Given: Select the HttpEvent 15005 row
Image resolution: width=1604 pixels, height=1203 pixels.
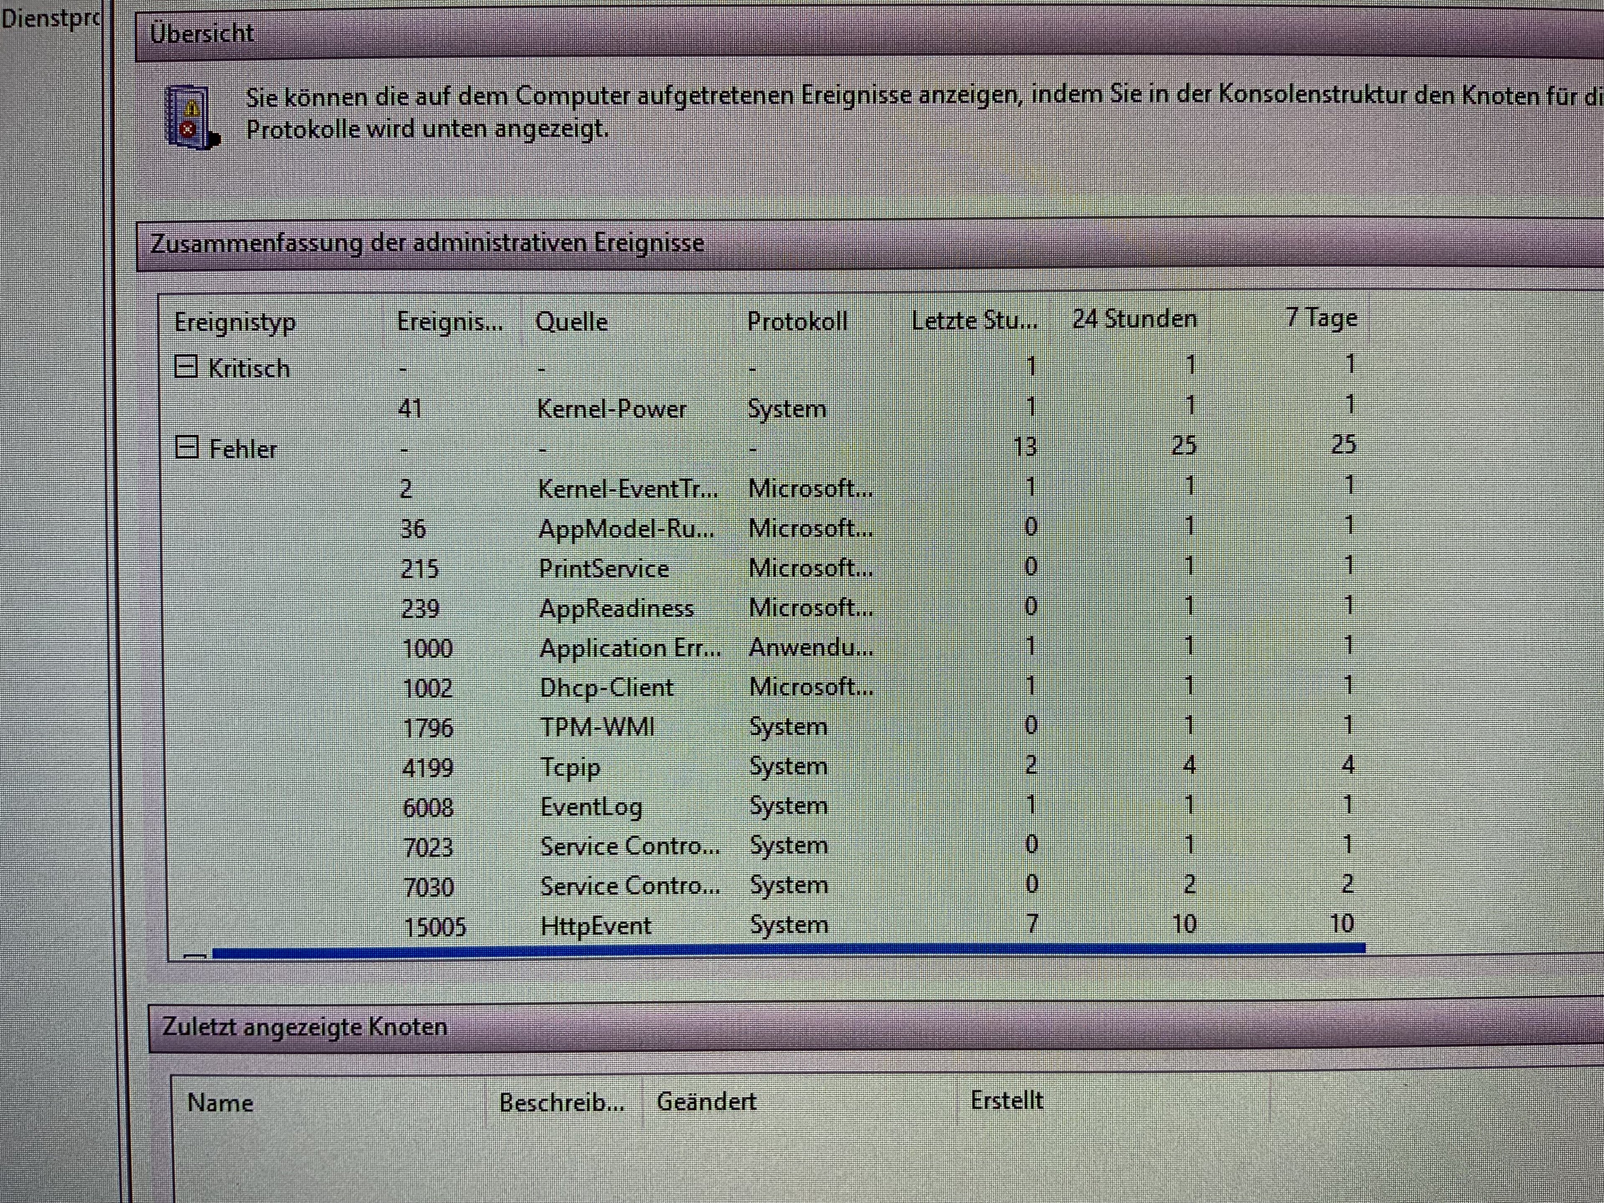Looking at the screenshot, I should (x=595, y=925).
